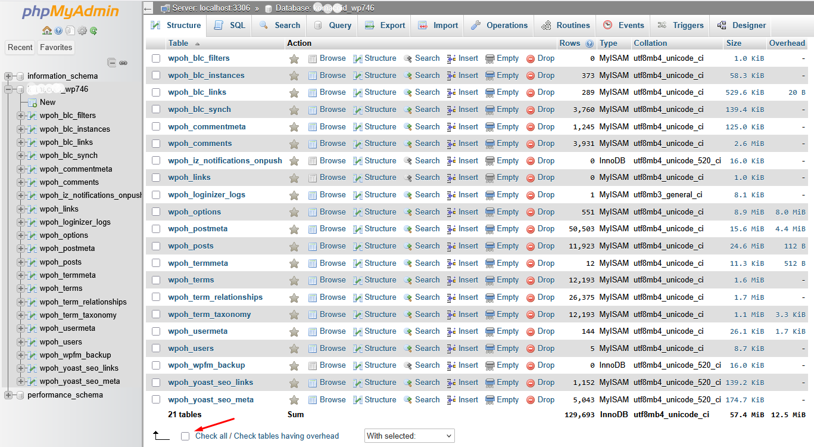The height and width of the screenshot is (447, 814).
Task: Switch to the Export tab
Action: coord(384,25)
